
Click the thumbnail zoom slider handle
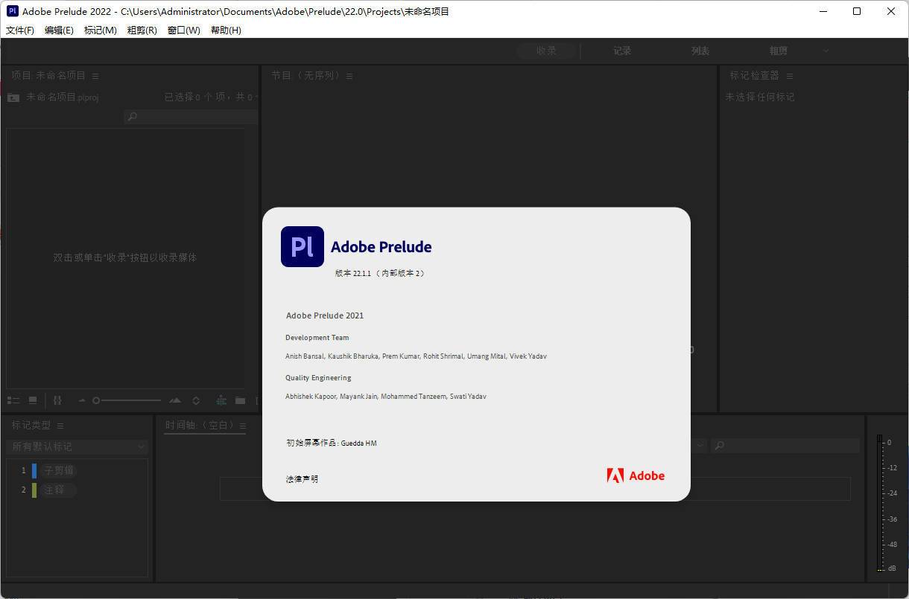click(x=96, y=400)
